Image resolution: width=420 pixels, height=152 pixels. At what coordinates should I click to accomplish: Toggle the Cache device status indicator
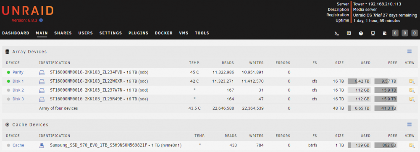pyautogui.click(x=8, y=145)
